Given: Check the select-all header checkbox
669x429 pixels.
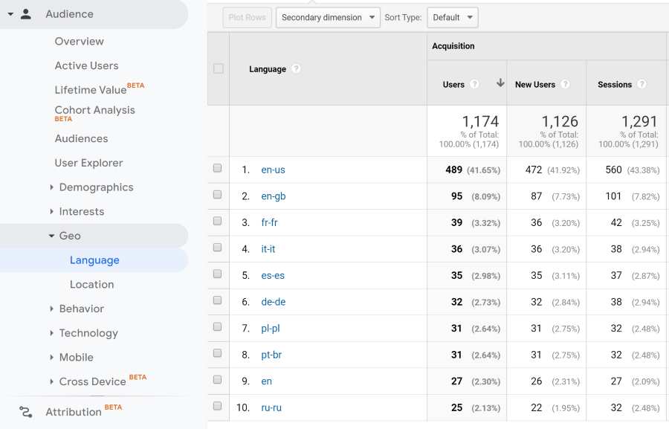Looking at the screenshot, I should [x=219, y=68].
